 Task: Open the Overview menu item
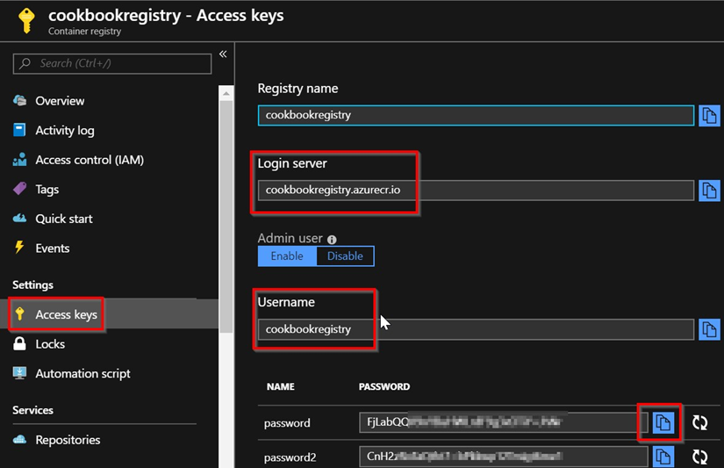(60, 101)
